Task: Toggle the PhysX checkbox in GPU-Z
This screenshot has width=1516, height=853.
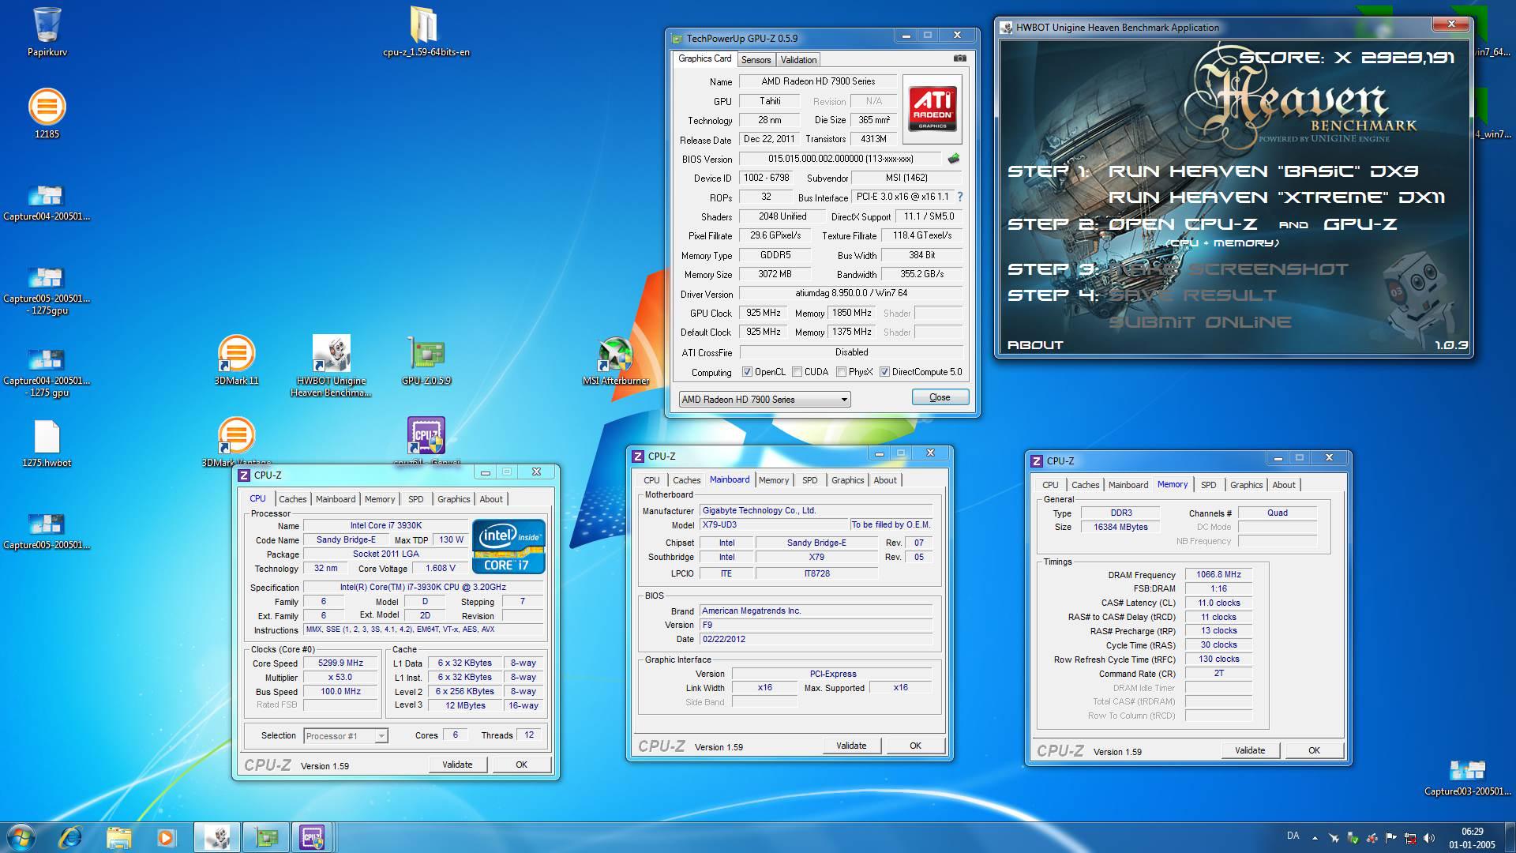Action: 842,372
